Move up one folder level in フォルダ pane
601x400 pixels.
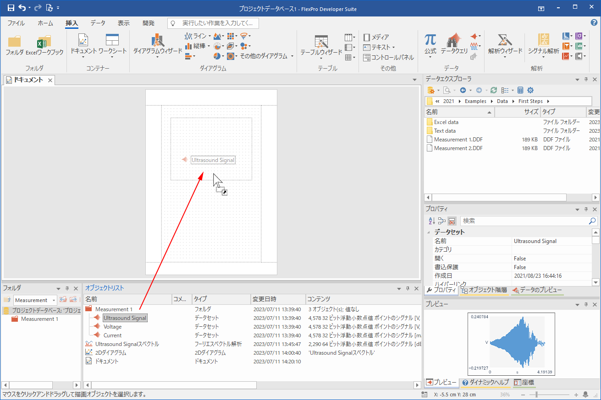click(x=7, y=300)
